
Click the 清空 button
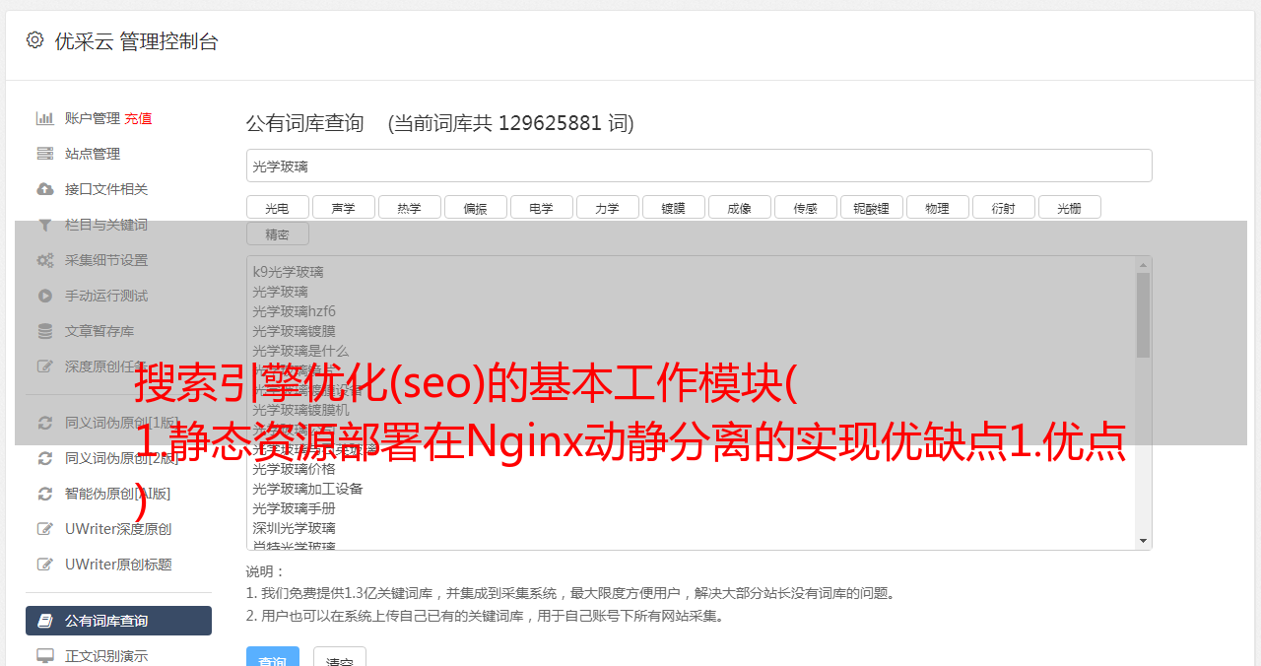(340, 658)
